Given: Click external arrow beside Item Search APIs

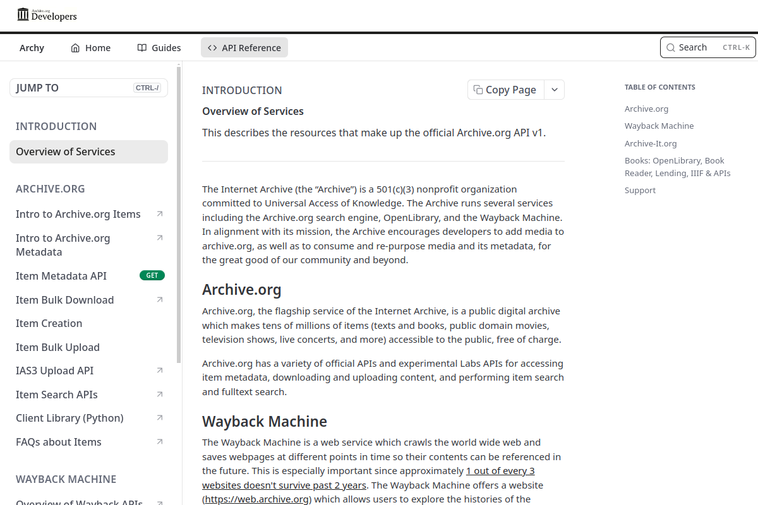Looking at the screenshot, I should click(x=160, y=395).
